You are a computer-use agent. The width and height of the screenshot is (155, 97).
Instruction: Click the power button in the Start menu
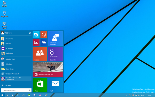[x=30, y=33]
